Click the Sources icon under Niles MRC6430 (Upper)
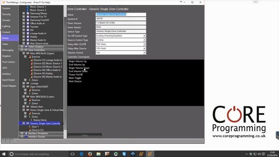The height and width of the screenshot is (157, 279). 30,57
